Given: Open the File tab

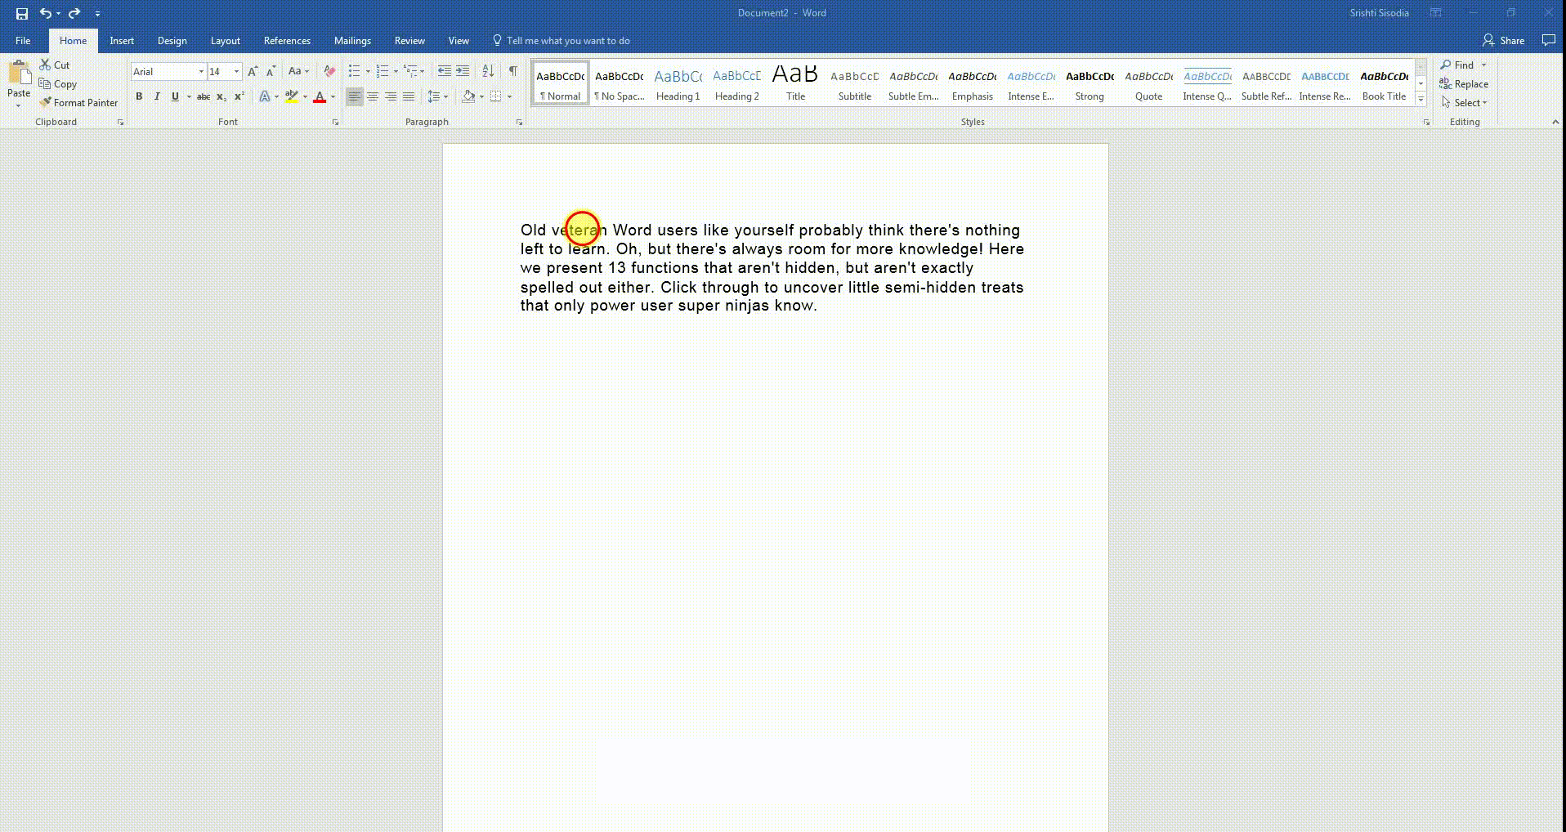Looking at the screenshot, I should point(23,40).
